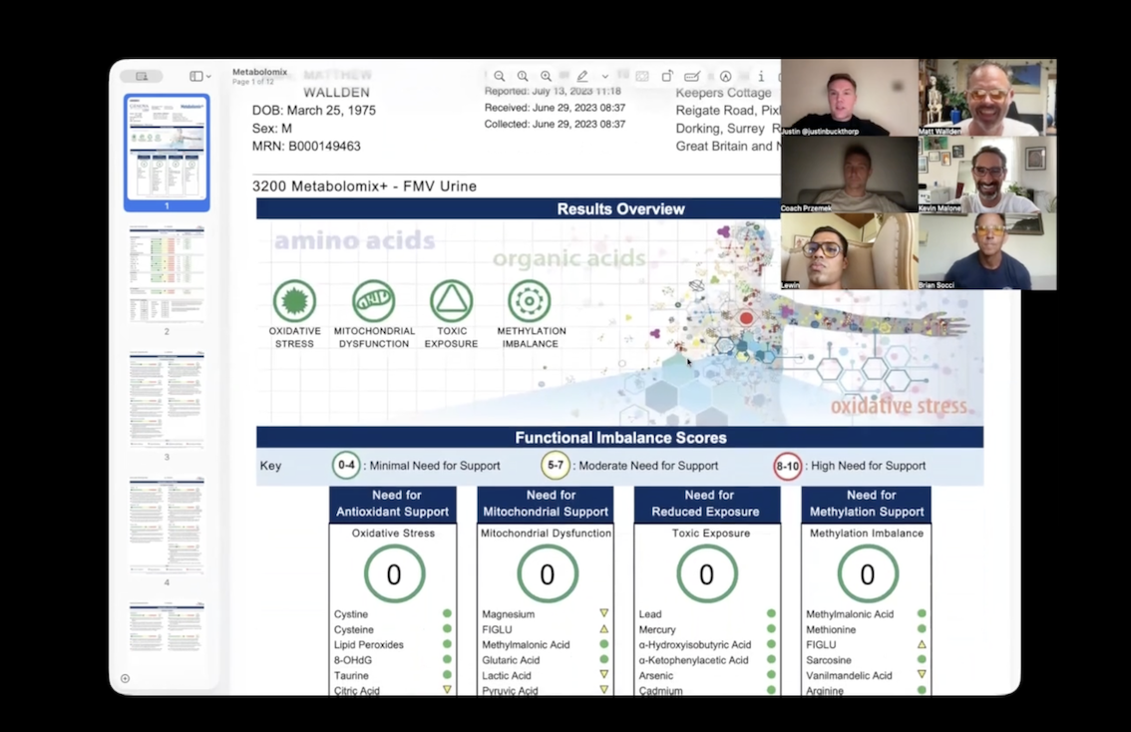
Task: Click the Oxidative Stress icon
Action: tap(294, 301)
